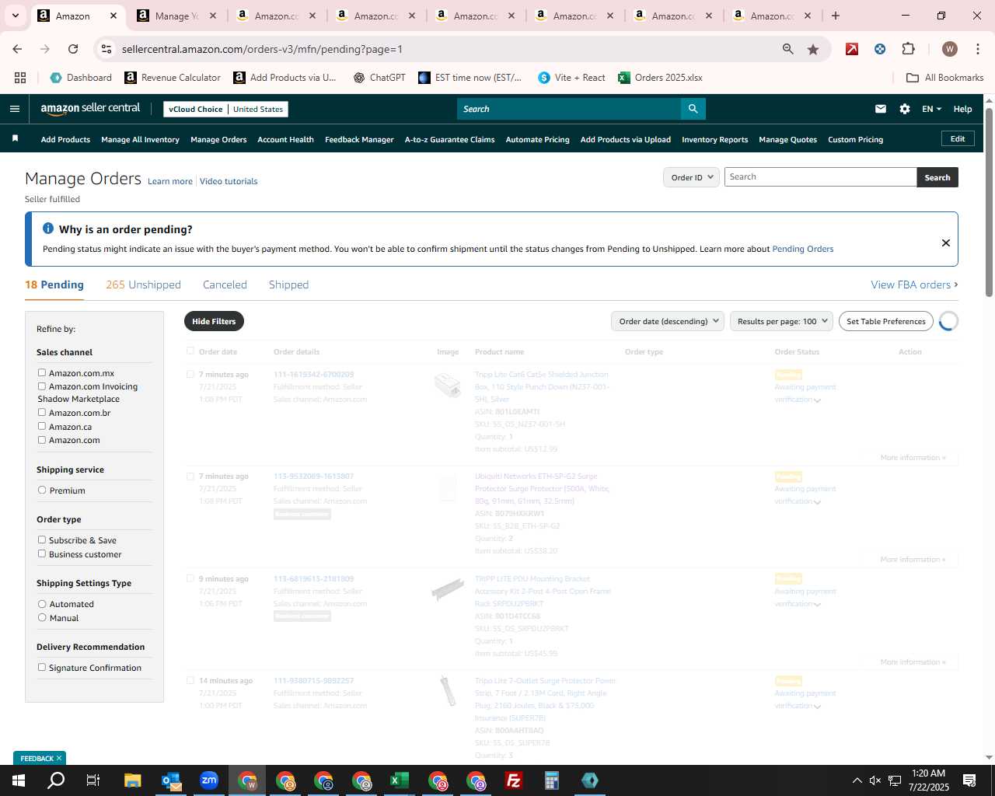This screenshot has height=796, width=995.
Task: Open the Chrome tab search chevron
Action: [15, 16]
